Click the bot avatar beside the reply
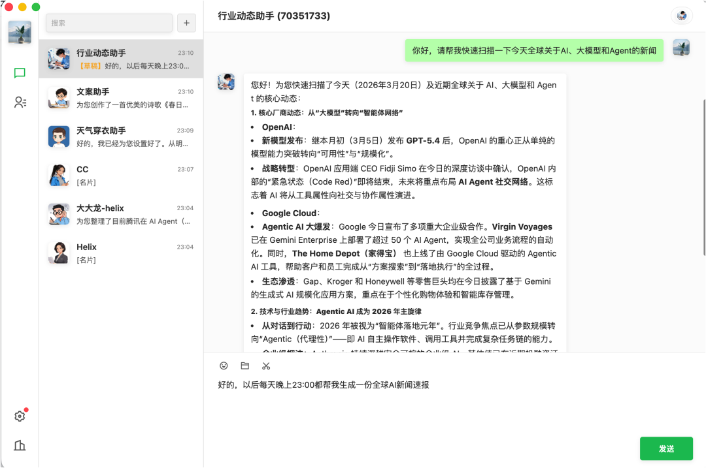Image resolution: width=706 pixels, height=468 pixels. click(x=226, y=82)
